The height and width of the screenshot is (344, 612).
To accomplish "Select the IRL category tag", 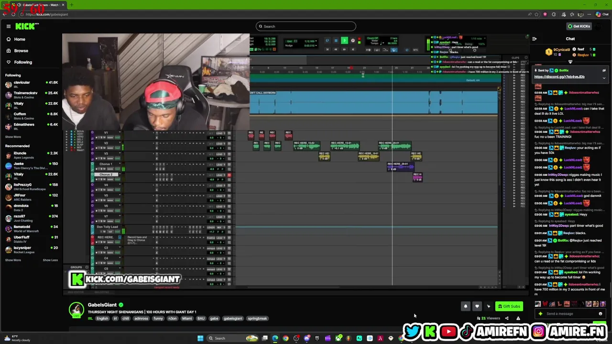I will point(90,319).
